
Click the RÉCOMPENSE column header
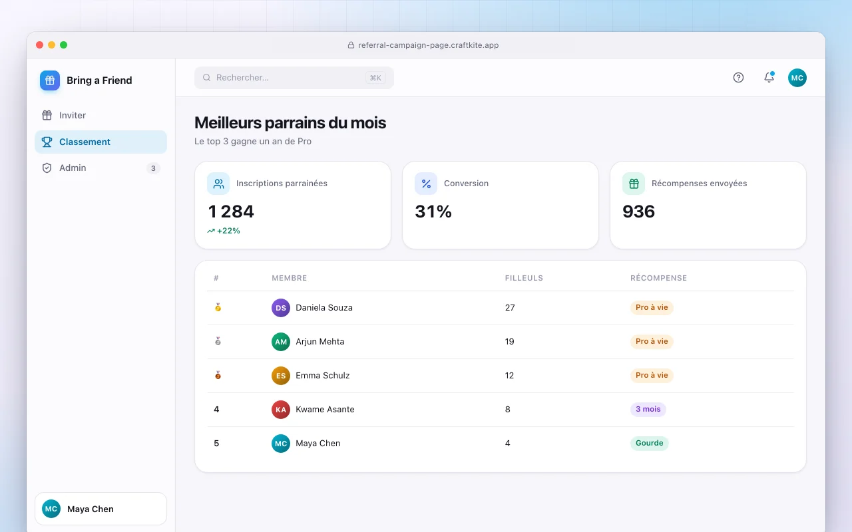coord(658,278)
